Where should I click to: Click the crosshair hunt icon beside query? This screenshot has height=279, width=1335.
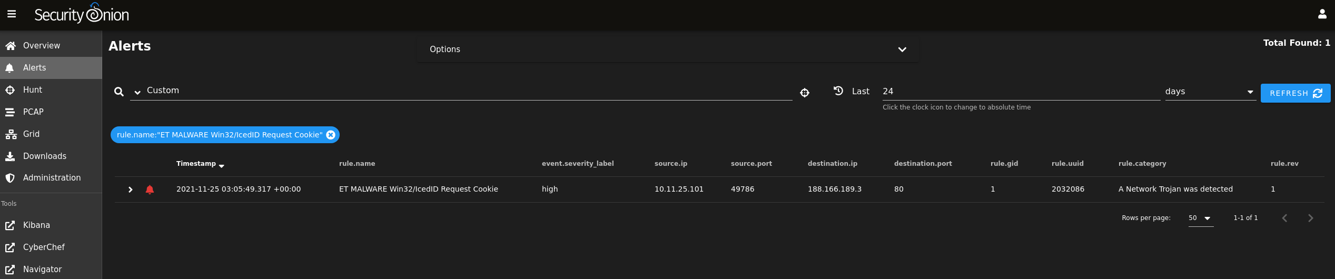(804, 93)
